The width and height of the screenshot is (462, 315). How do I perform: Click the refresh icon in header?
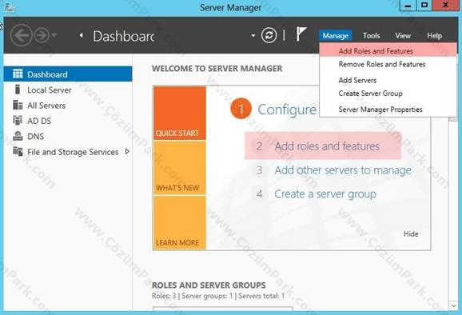point(269,36)
